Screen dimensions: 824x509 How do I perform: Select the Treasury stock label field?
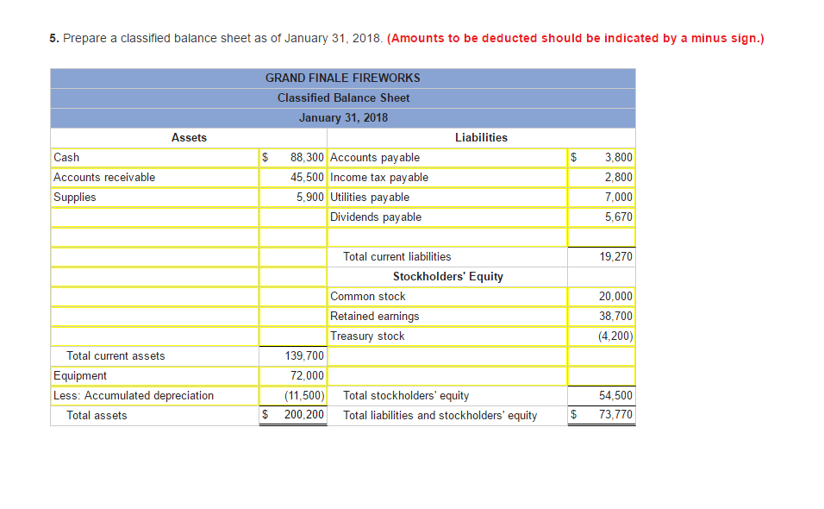click(447, 336)
